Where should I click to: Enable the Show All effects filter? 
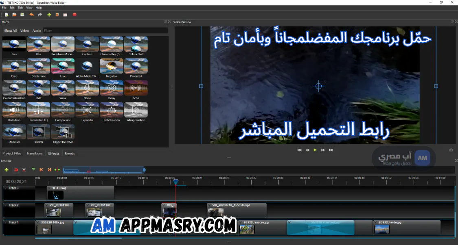11,30
